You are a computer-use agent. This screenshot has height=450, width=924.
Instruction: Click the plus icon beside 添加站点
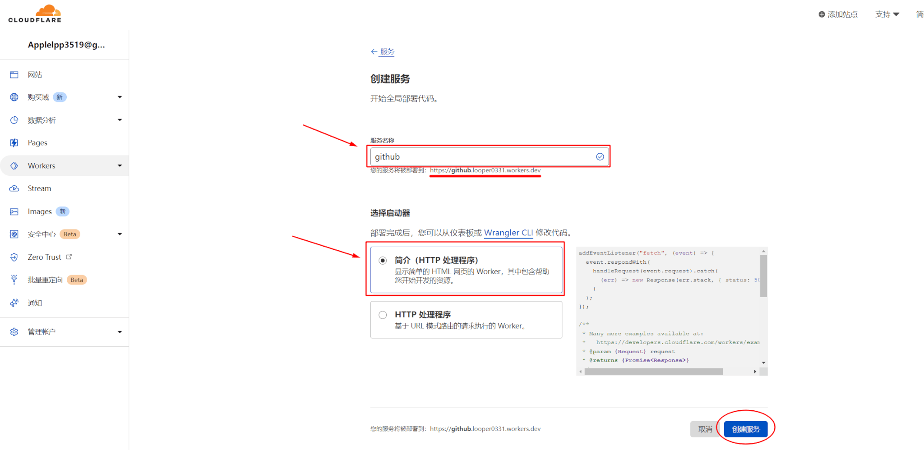click(822, 14)
